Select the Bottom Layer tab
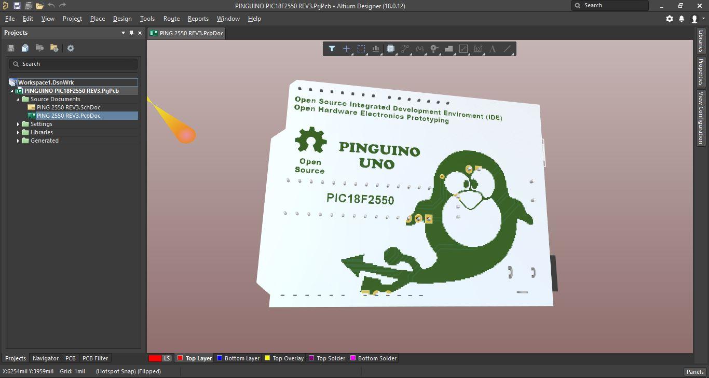The width and height of the screenshot is (709, 378). [x=238, y=358]
